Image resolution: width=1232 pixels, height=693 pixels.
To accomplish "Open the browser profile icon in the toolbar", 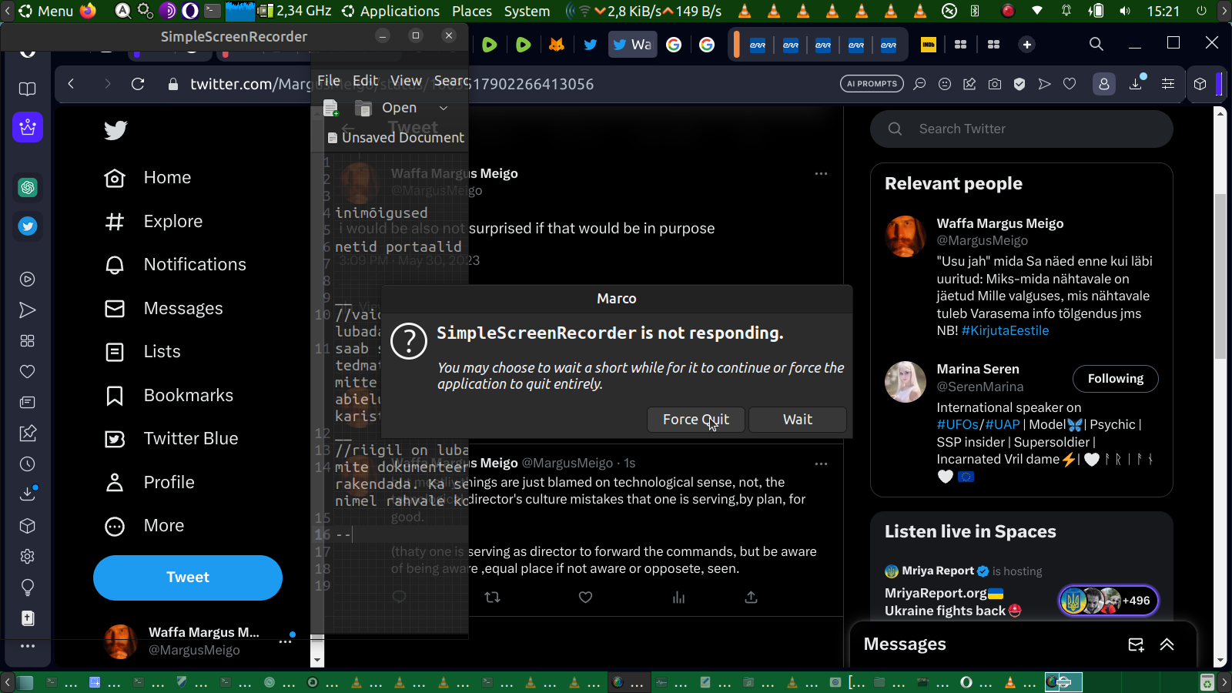I will pyautogui.click(x=1104, y=84).
